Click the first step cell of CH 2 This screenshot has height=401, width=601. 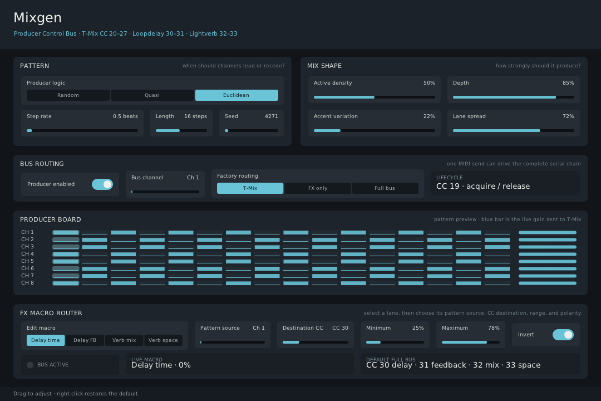66,240
